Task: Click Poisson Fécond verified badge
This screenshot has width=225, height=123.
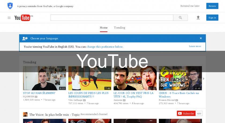Action: pos(177,100)
